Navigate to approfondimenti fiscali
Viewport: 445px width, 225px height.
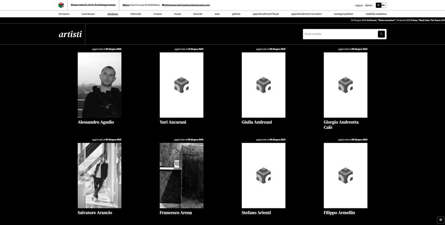pyautogui.click(x=266, y=14)
